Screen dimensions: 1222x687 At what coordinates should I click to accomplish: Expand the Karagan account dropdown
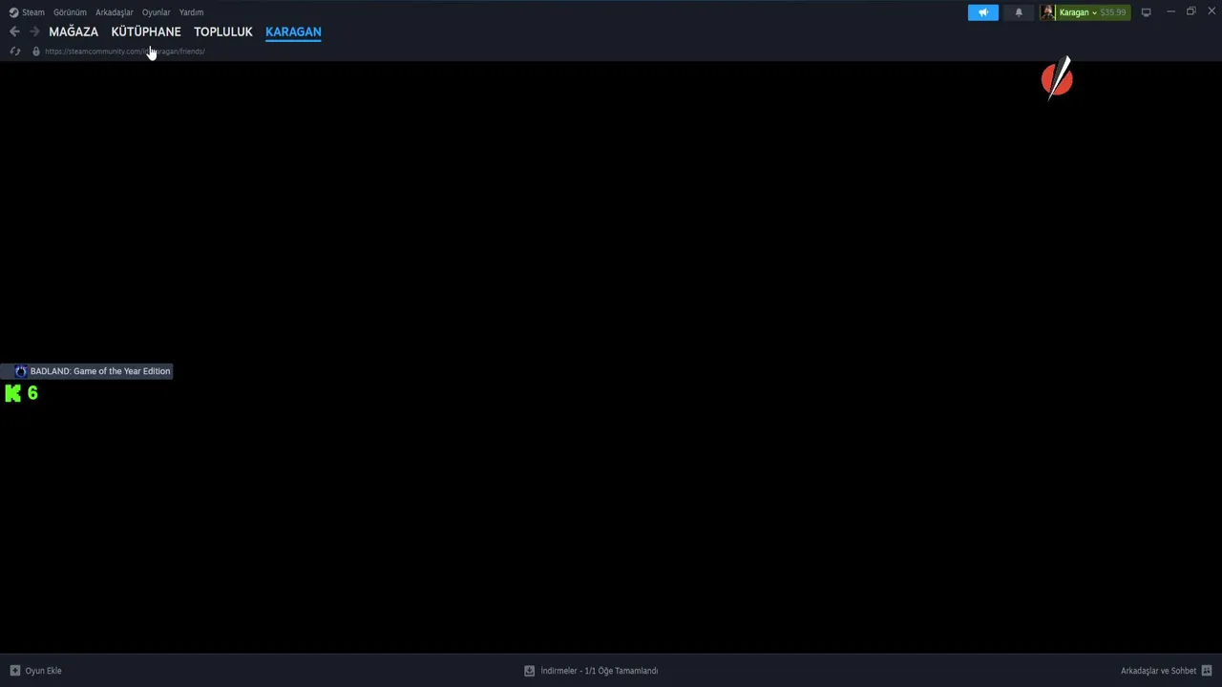click(x=1078, y=12)
